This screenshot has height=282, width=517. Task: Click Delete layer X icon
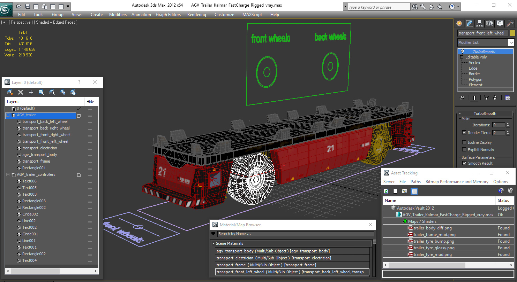21,92
